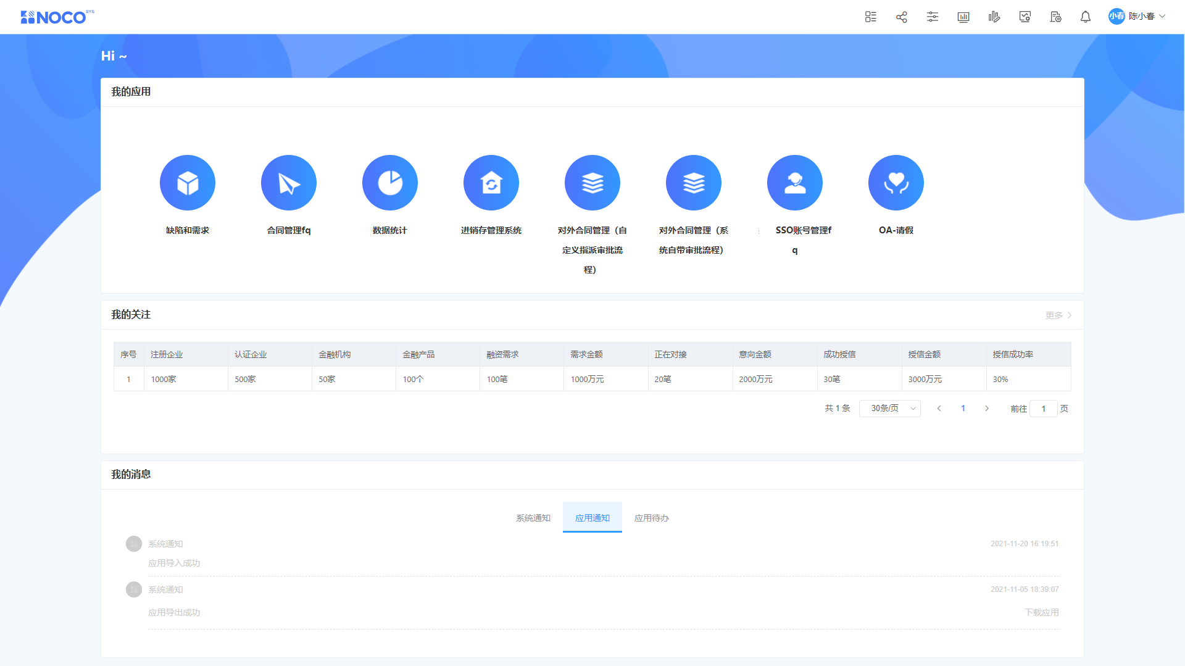The image size is (1185, 666).
Task: Click the 2021-11-20 16:19:51 timestamp
Action: click(1025, 544)
